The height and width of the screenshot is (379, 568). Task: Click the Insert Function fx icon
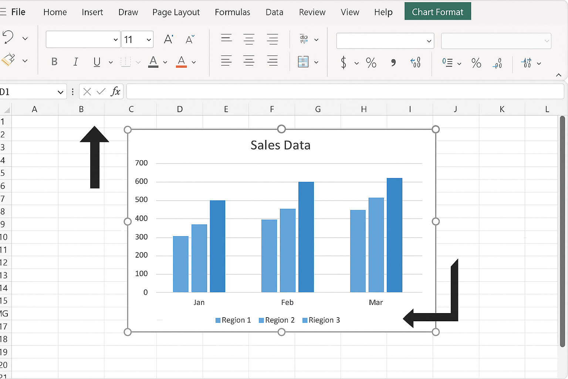[116, 91]
